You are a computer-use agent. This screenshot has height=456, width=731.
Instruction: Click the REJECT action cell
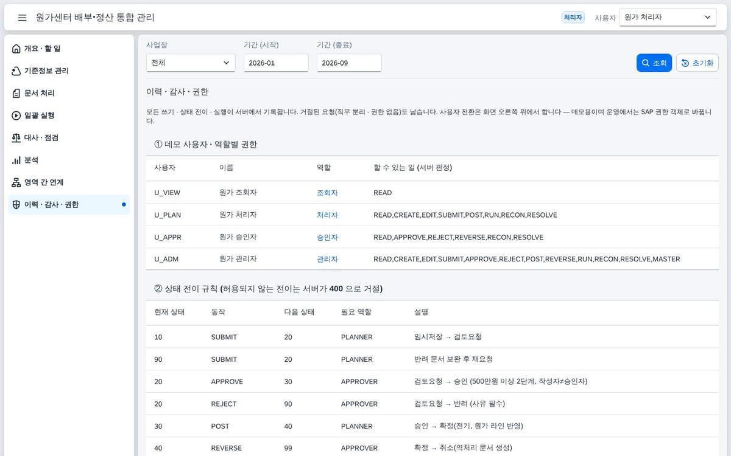point(224,404)
